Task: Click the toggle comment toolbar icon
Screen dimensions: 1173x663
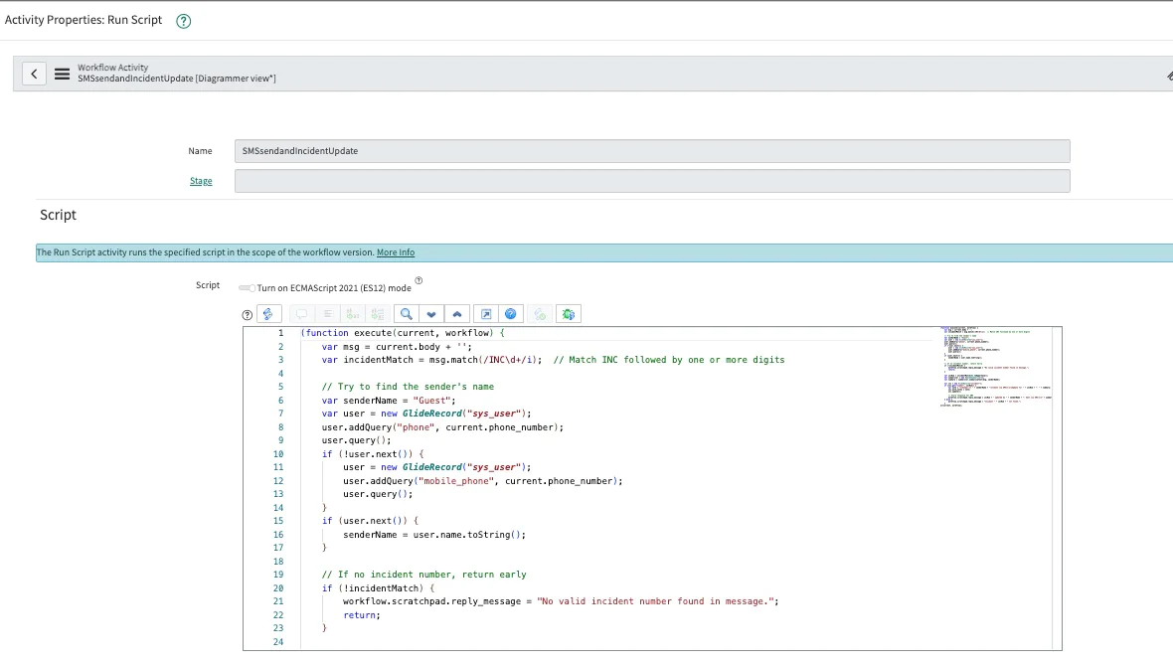Action: [x=301, y=314]
